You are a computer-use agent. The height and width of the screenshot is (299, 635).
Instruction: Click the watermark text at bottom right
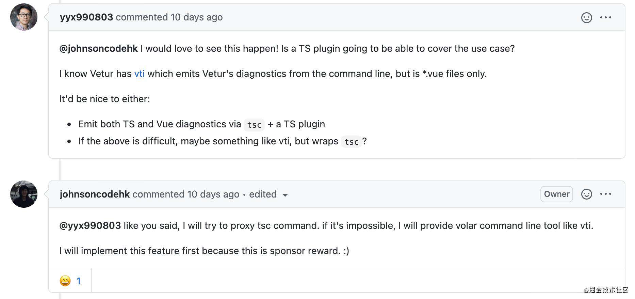[606, 290]
